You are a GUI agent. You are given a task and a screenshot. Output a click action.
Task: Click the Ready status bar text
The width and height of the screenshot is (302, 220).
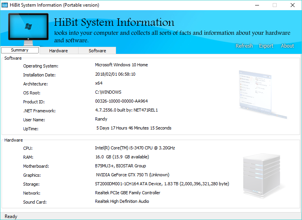coord(11,216)
